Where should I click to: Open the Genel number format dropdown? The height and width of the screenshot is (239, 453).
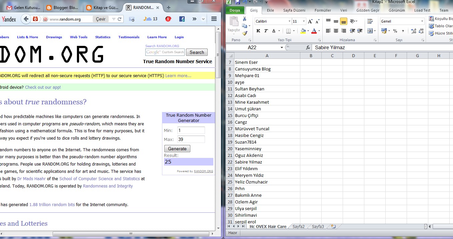pos(422,21)
